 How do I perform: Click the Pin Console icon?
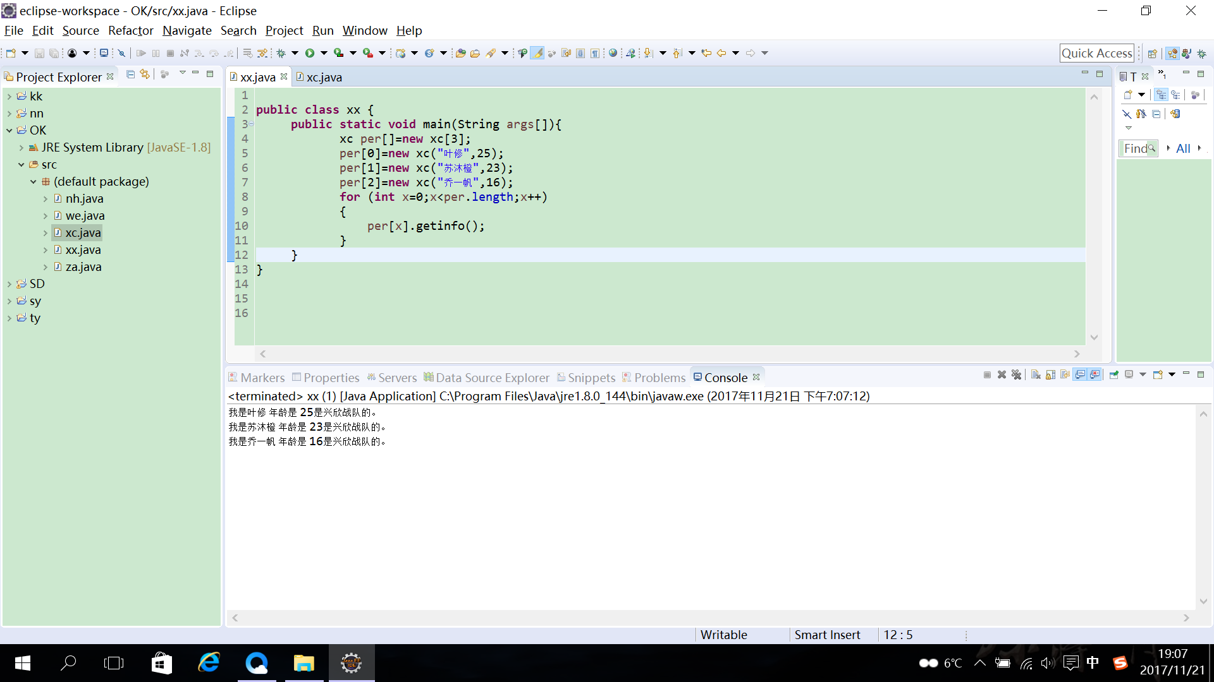1113,375
